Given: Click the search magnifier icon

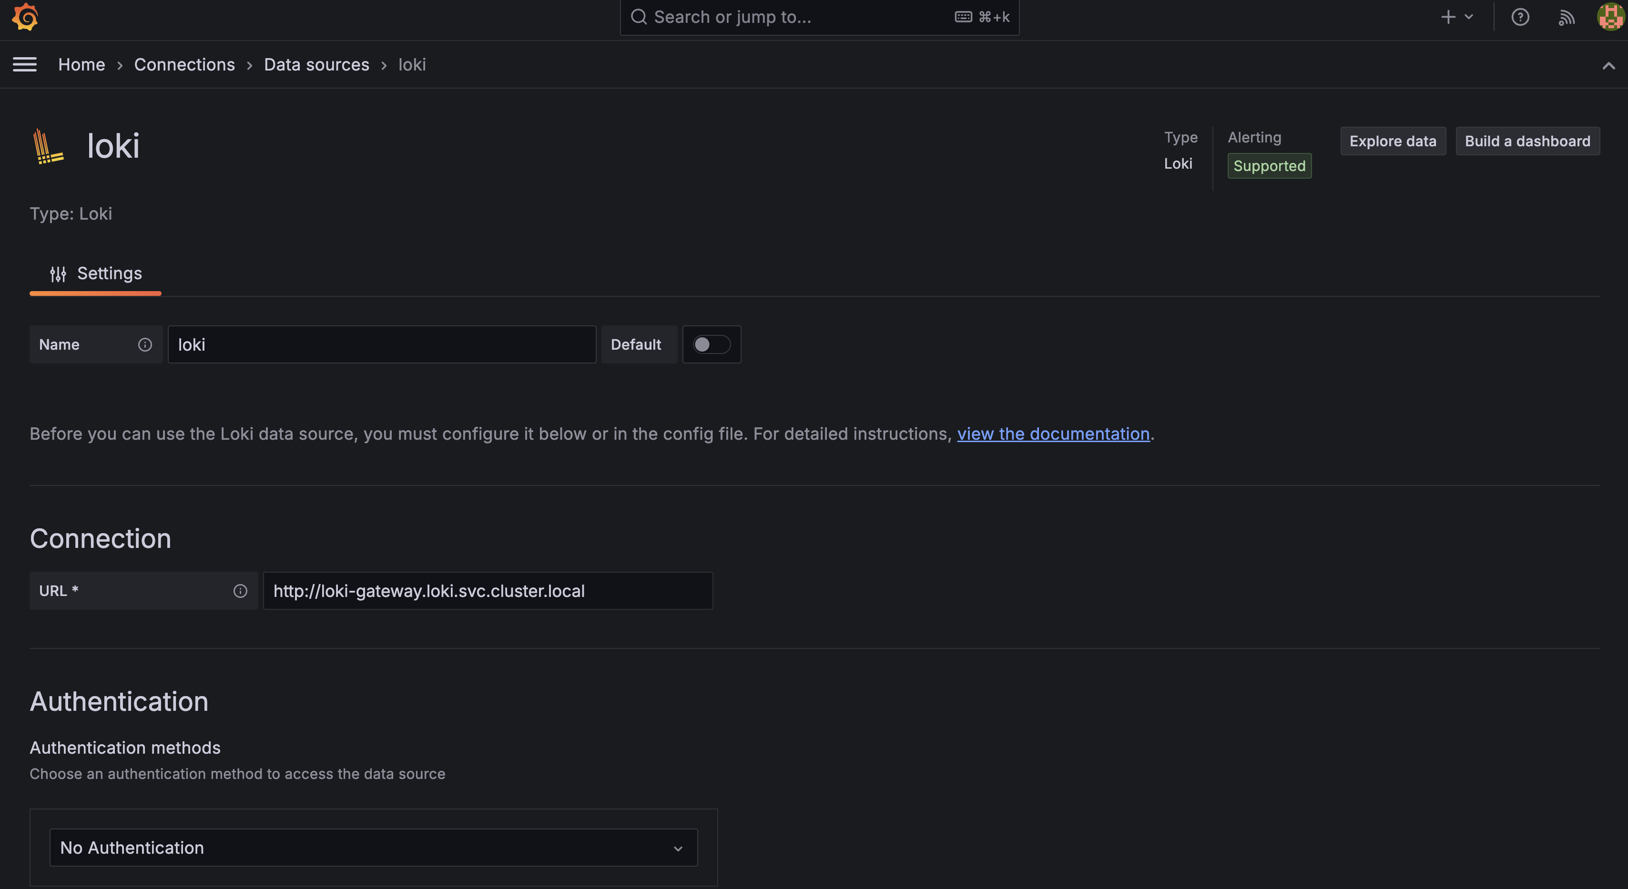Looking at the screenshot, I should pos(639,17).
